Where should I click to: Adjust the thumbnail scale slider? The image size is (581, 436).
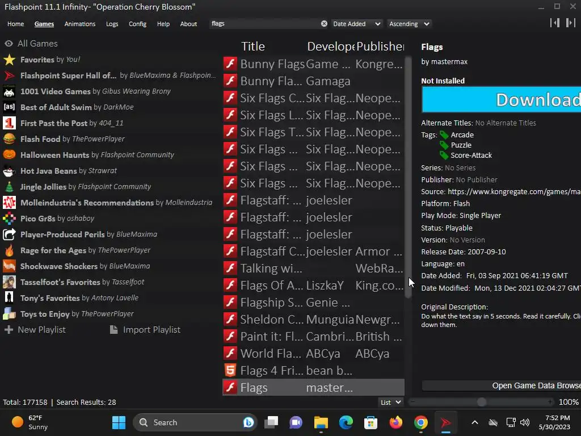click(x=481, y=403)
